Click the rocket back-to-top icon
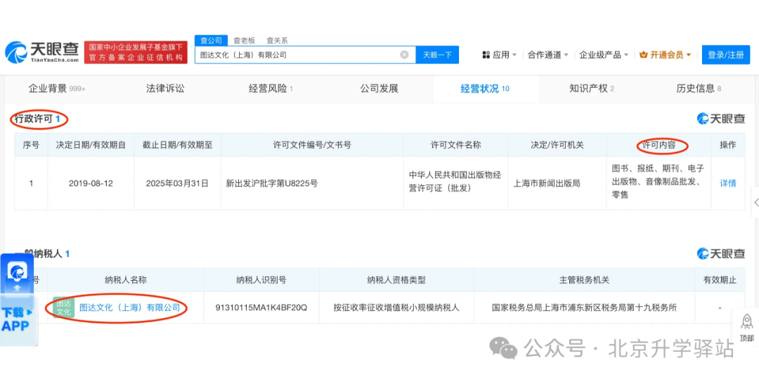Screen dimensions: 759x379 [747, 321]
